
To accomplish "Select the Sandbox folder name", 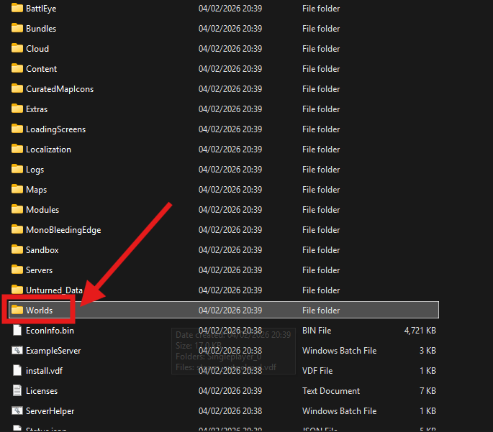I will pyautogui.click(x=42, y=250).
